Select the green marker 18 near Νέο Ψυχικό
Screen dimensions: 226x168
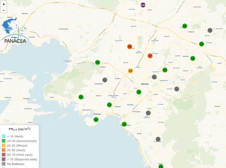(165, 70)
